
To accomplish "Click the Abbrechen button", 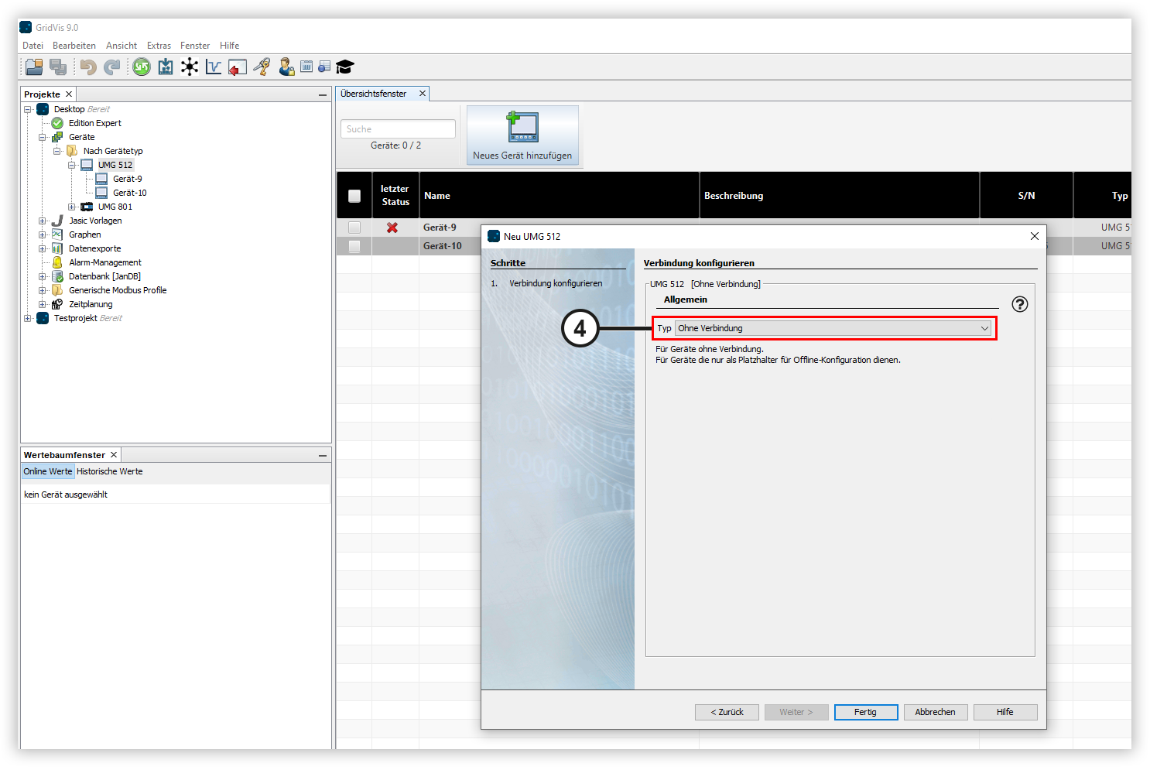I will click(x=935, y=712).
